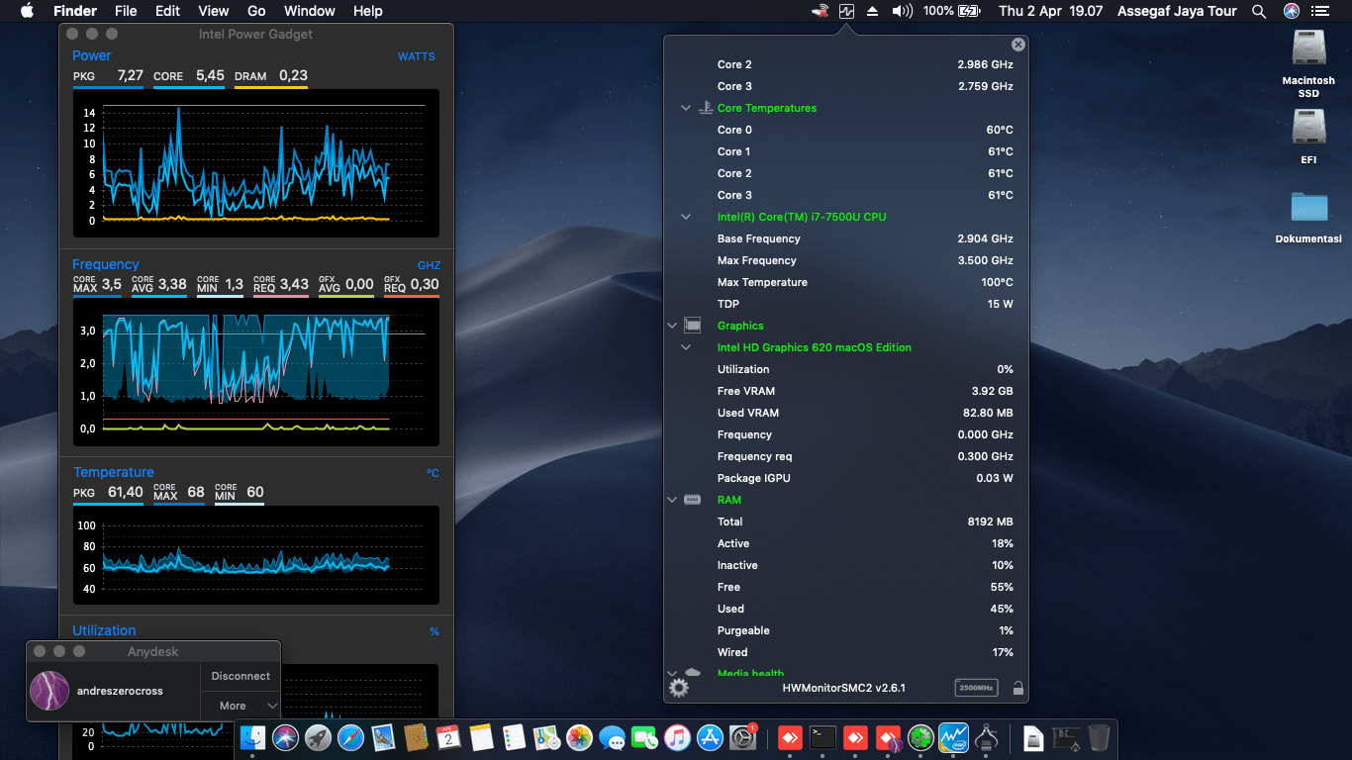Open Launchpad rocket in the Dock
Image resolution: width=1352 pixels, height=760 pixels.
point(318,737)
